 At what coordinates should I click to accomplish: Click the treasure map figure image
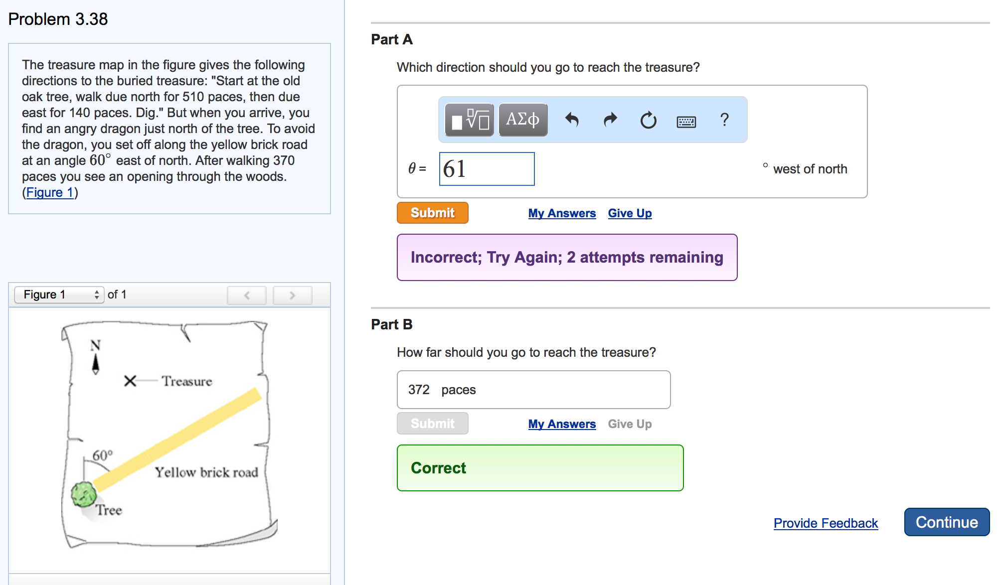(168, 434)
